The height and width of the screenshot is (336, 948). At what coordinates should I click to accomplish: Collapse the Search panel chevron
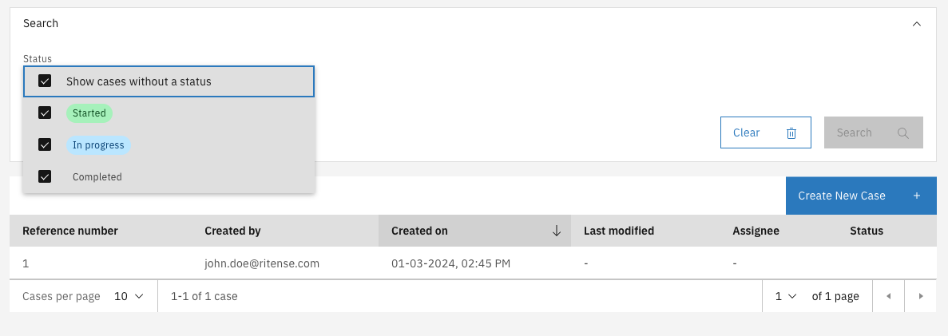click(x=916, y=24)
